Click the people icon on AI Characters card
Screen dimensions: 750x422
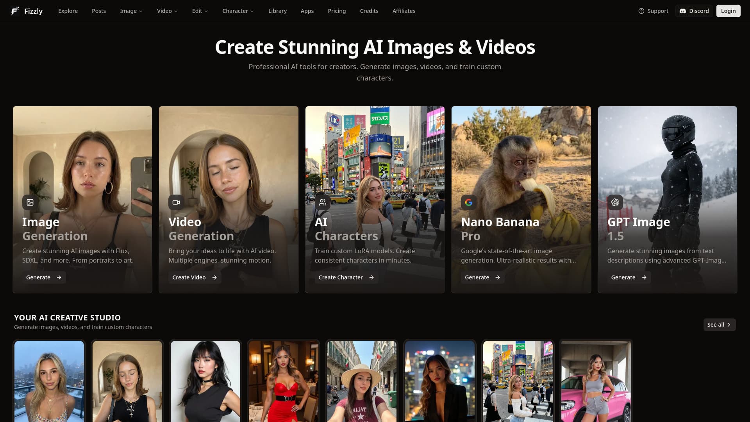(x=323, y=202)
